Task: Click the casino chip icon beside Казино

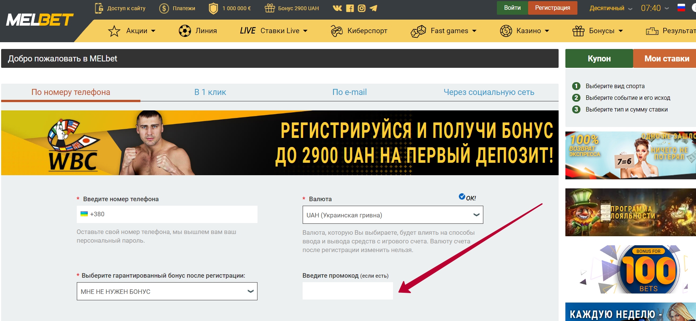Action: 506,31
